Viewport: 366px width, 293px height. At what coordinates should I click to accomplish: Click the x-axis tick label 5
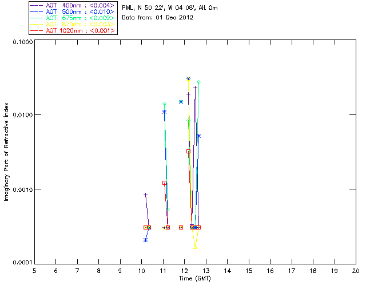[34, 271]
